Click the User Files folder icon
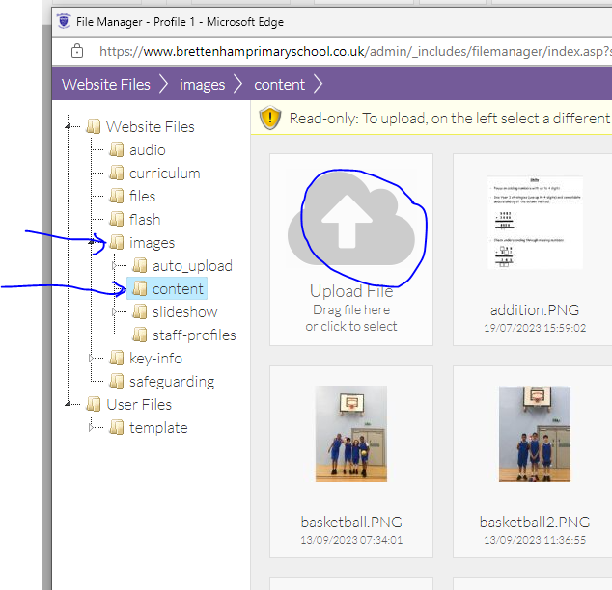This screenshot has height=590, width=612. pos(94,404)
